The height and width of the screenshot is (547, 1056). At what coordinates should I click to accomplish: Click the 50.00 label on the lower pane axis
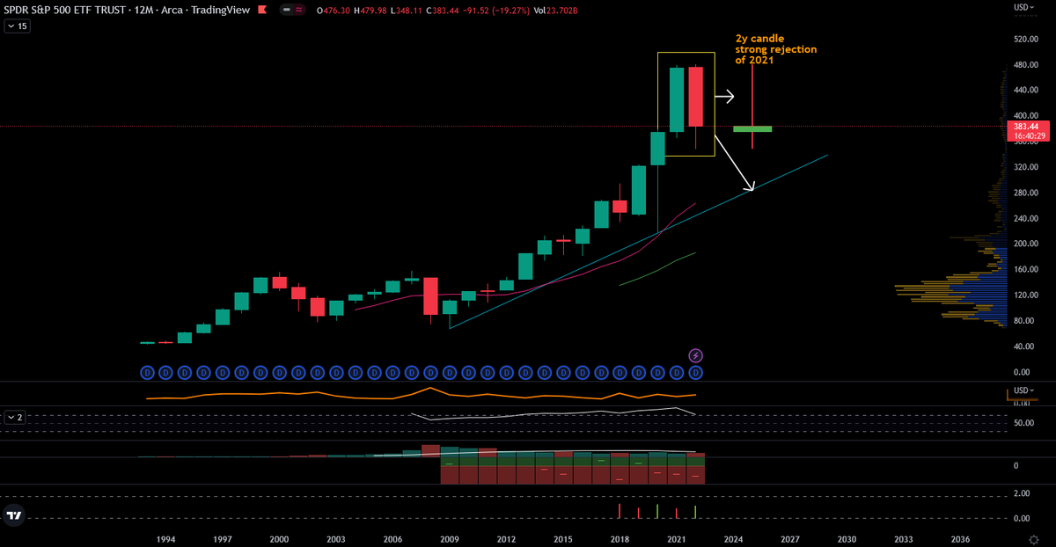click(x=1023, y=423)
